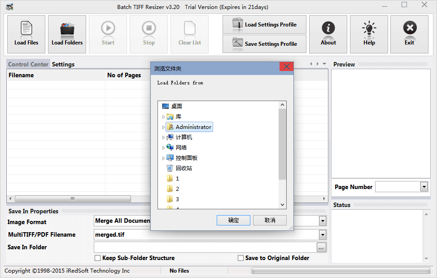This screenshot has width=437, height=278.
Task: Click the folder tree vertical scrollbar
Action: [x=282, y=144]
